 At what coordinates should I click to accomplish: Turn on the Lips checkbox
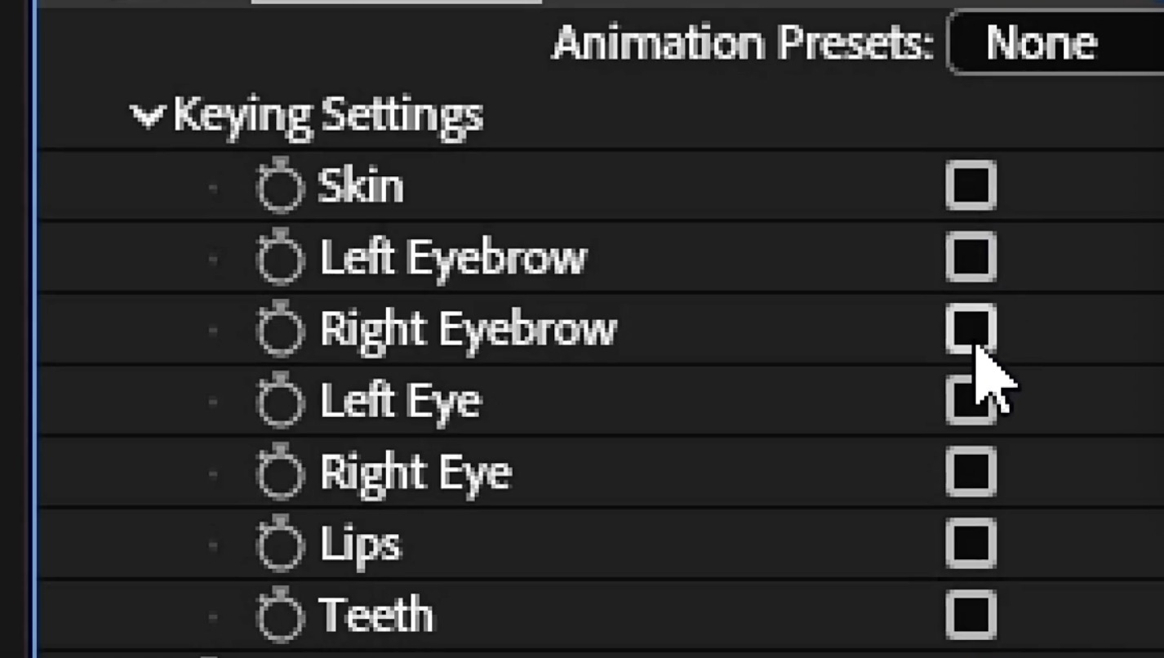coord(971,544)
